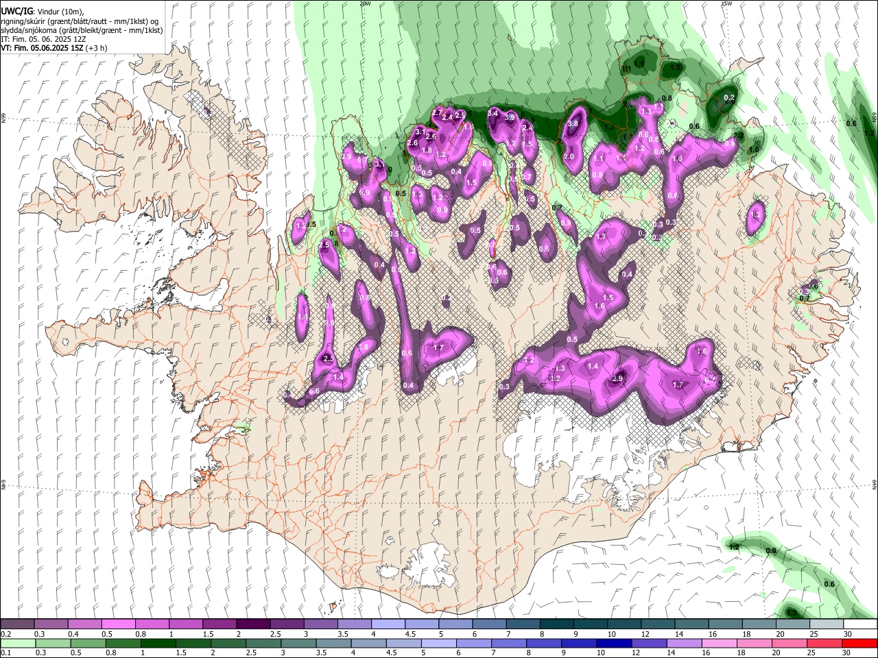This screenshot has width=878, height=658.
Task: Click the "3.9" precipitation value on the map
Action: coord(510,118)
